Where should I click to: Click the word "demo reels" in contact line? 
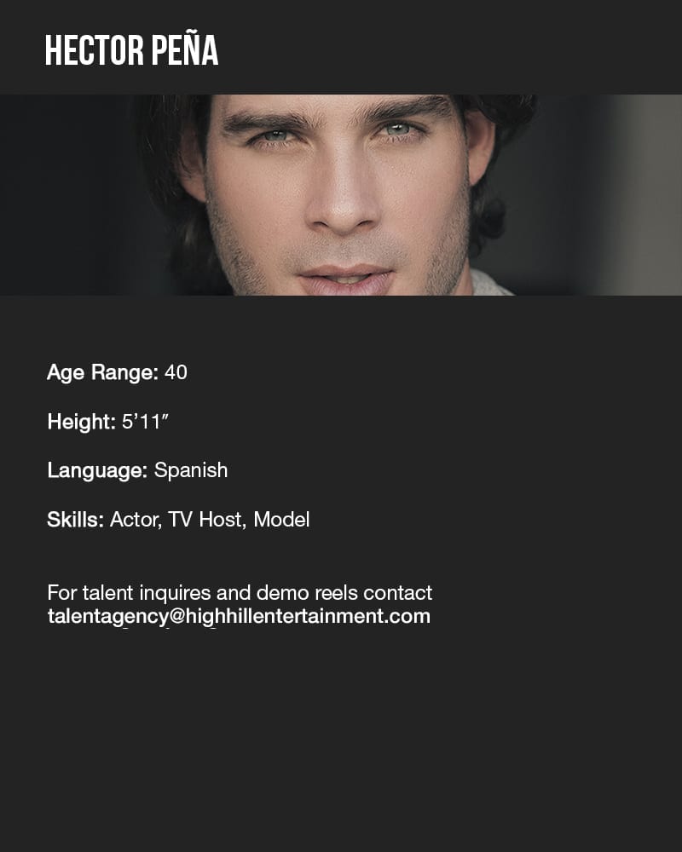click(x=307, y=593)
